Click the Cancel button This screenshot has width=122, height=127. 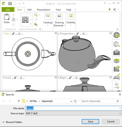pyautogui.click(x=111, y=122)
